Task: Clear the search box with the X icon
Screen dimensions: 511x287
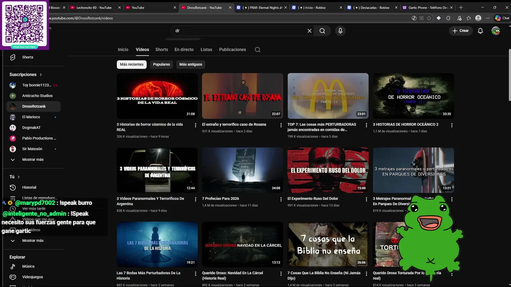Action: point(309,31)
